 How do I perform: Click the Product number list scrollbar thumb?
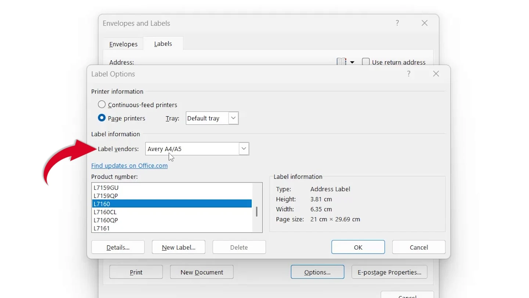(x=256, y=212)
